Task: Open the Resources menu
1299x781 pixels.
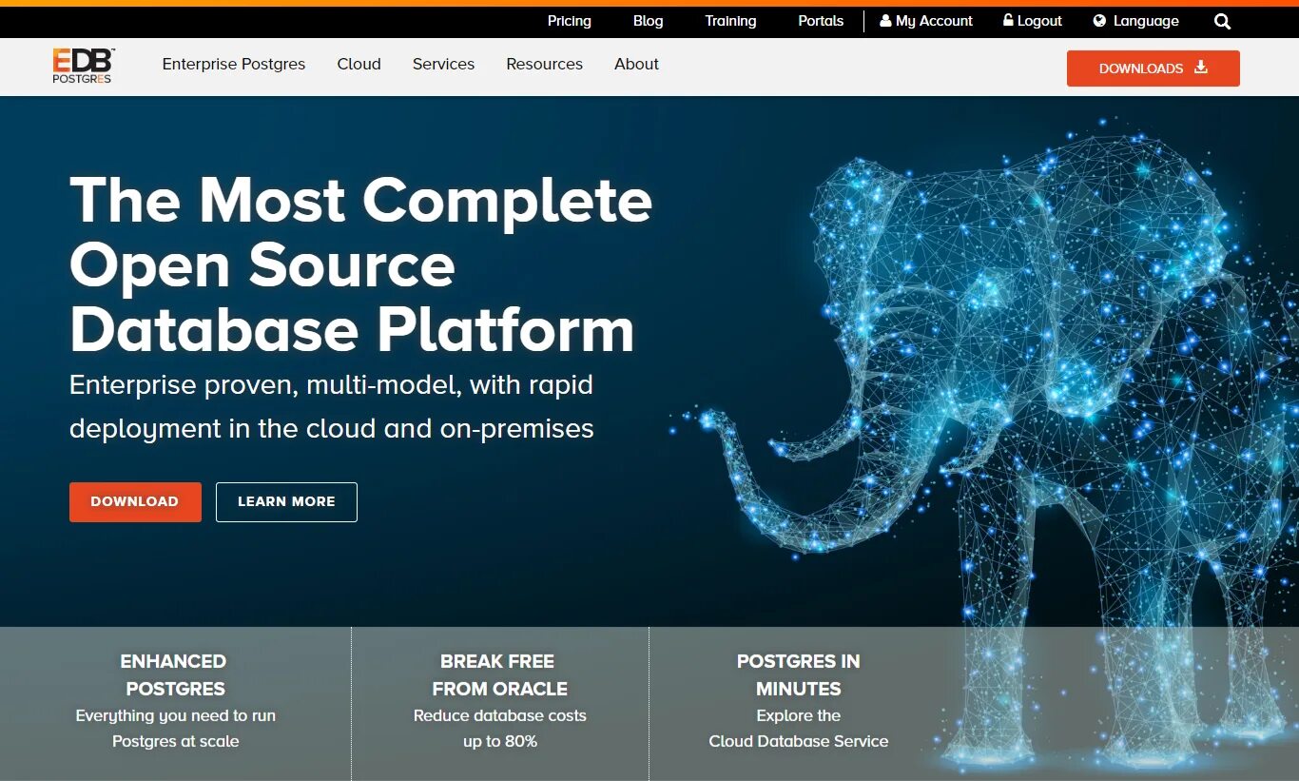Action: pyautogui.click(x=544, y=64)
